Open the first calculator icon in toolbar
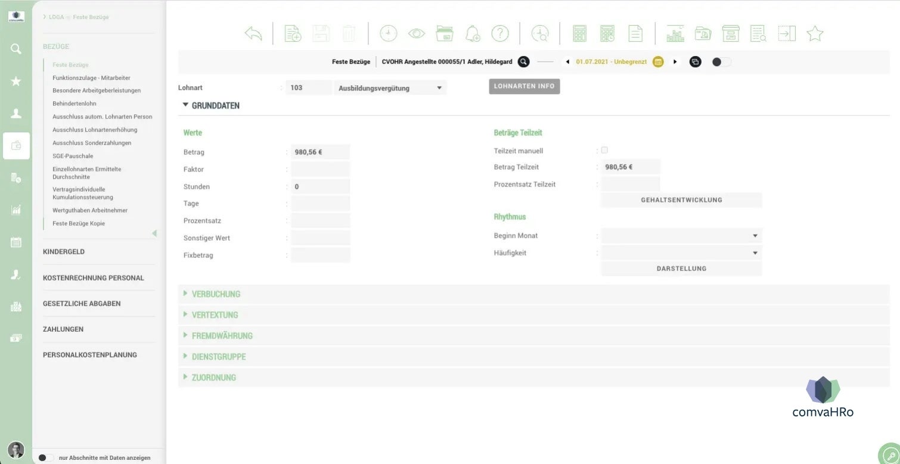Image resolution: width=900 pixels, height=464 pixels. click(579, 34)
